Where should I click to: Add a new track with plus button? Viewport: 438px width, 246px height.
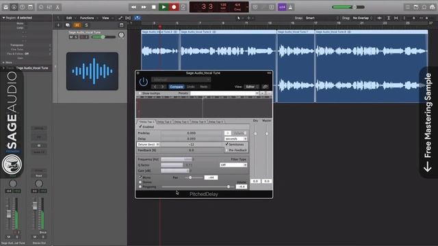tap(58, 25)
